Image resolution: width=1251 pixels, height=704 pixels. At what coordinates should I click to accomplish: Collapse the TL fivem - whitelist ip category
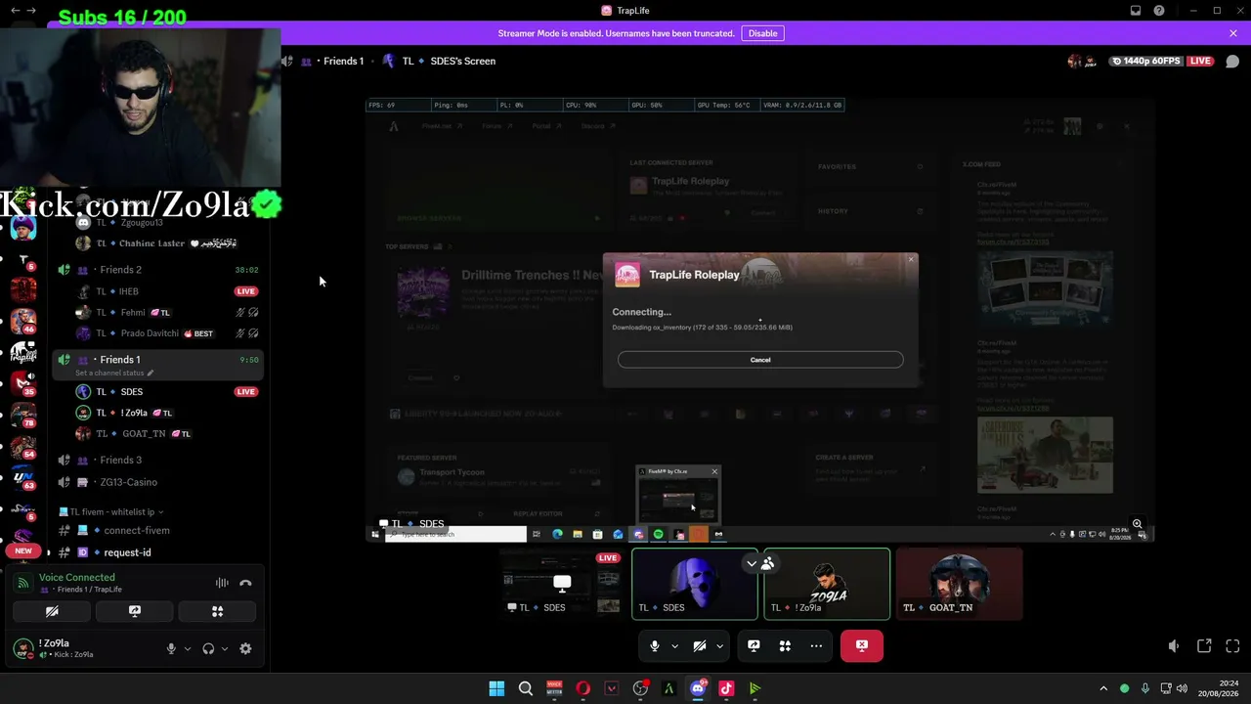click(111, 511)
